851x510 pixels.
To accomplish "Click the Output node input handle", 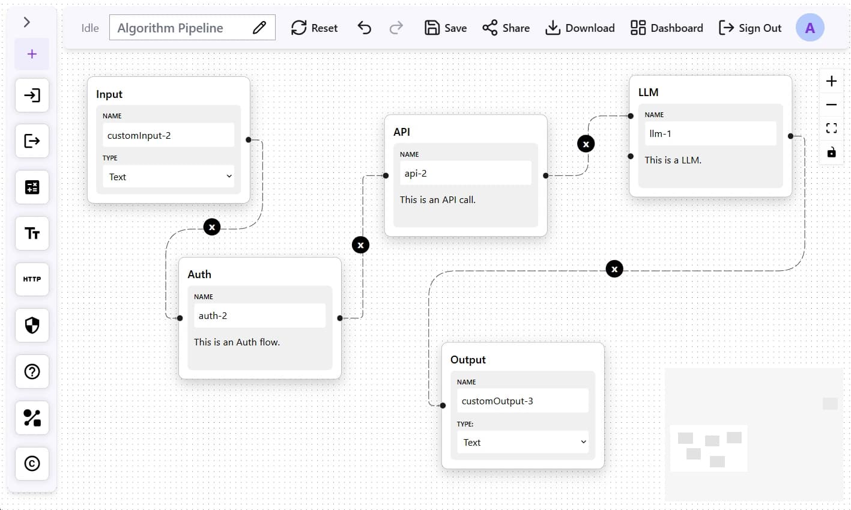I will point(443,405).
